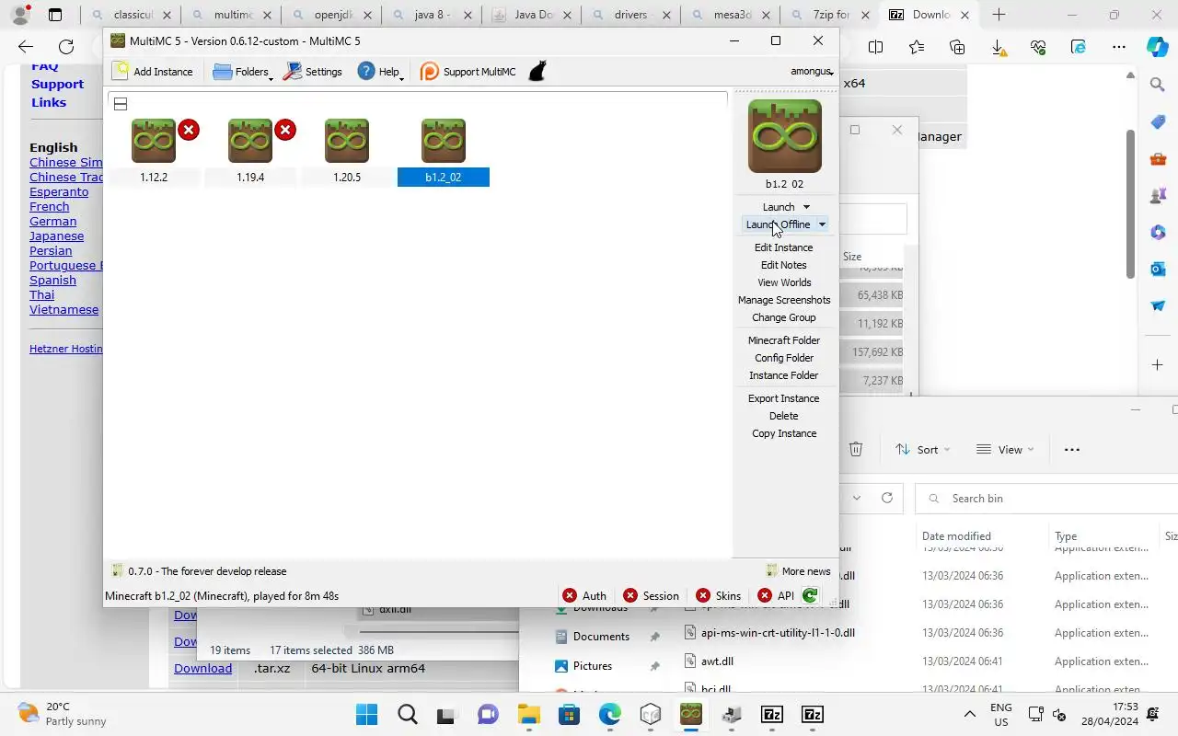Switch to the mesa3d browser tab
The image size is (1178, 736).
coord(733,15)
